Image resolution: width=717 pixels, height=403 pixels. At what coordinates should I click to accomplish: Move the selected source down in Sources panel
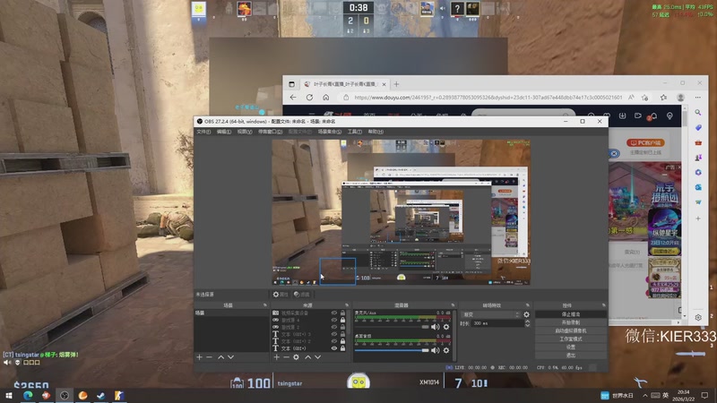point(318,356)
